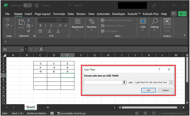Viewport: 190px width, 116px height.
Task: Click the Redo arrow icon
Action: click(x=7, y=25)
